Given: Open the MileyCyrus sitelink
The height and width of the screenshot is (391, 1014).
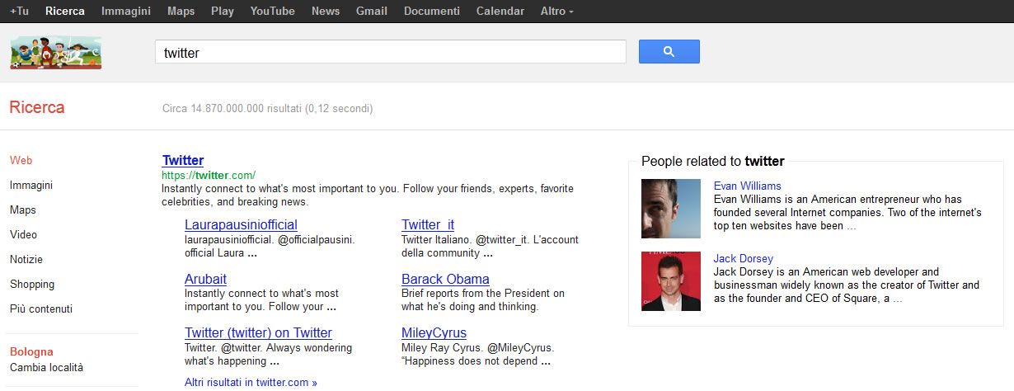Looking at the screenshot, I should click(x=434, y=333).
